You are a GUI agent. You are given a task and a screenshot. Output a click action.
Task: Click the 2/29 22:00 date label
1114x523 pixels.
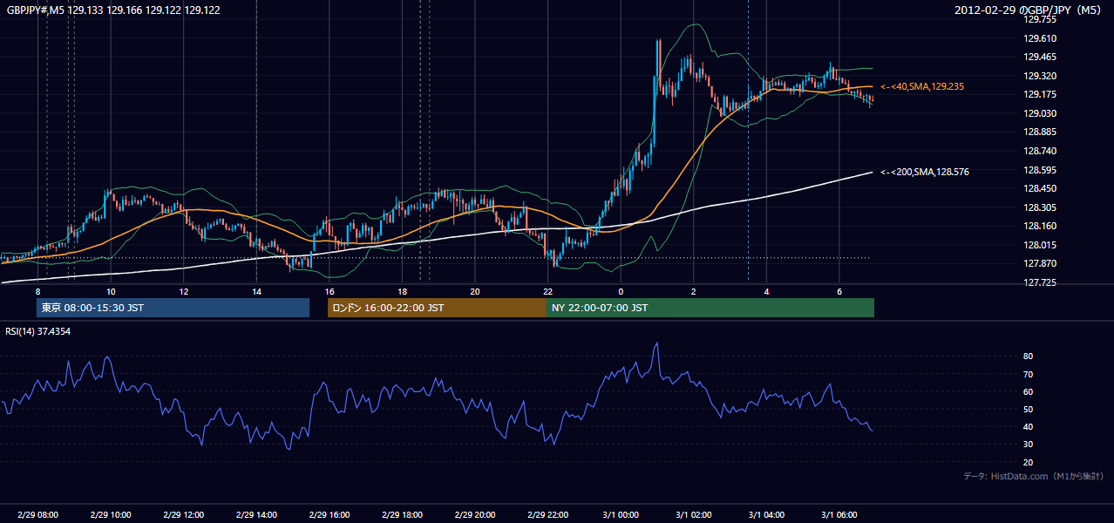pos(547,515)
